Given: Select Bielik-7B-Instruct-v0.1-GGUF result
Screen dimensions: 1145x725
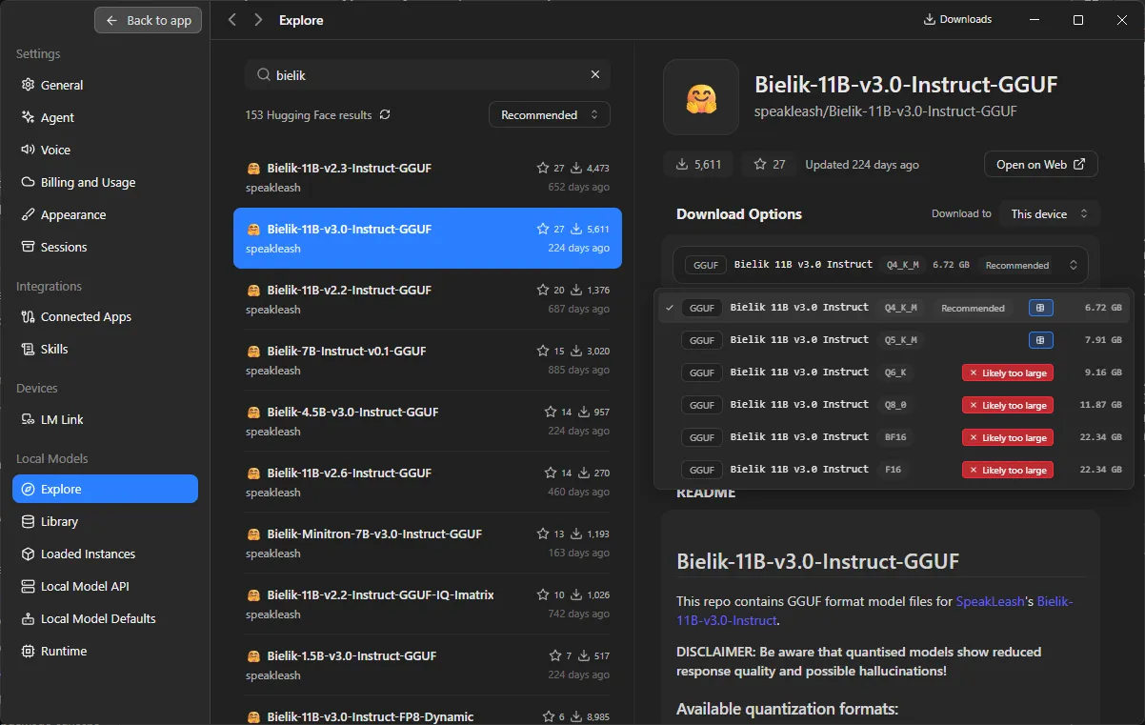Looking at the screenshot, I should [x=428, y=360].
